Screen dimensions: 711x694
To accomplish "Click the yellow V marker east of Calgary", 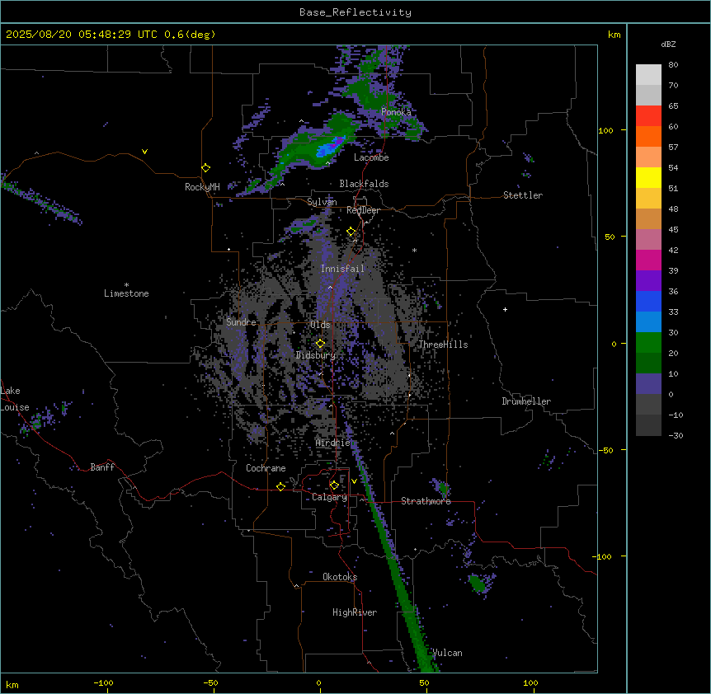I will point(354,481).
